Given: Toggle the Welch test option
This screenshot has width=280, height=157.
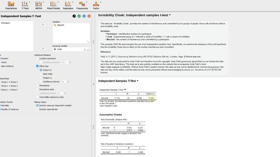Looking at the screenshot, I should coord(4,62).
